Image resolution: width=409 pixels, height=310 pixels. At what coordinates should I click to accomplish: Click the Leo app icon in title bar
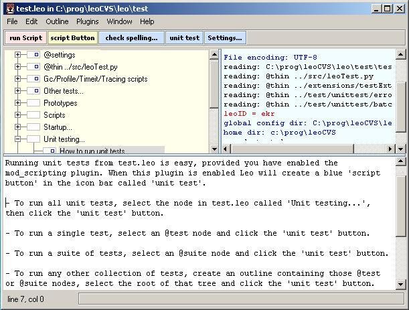click(10, 9)
